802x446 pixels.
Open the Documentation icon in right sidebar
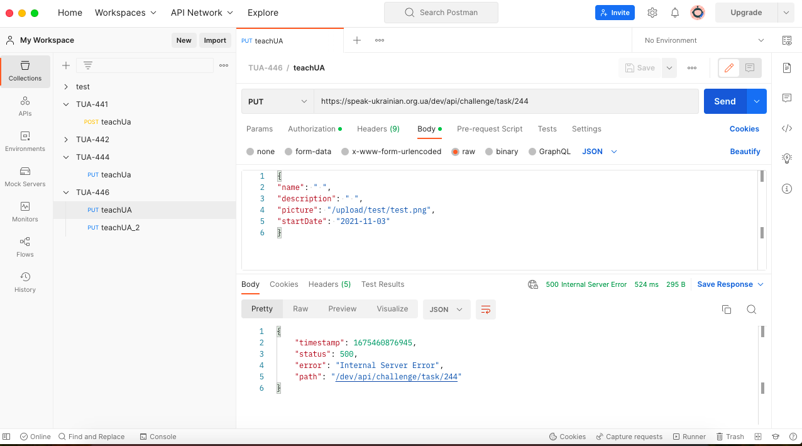coord(787,68)
